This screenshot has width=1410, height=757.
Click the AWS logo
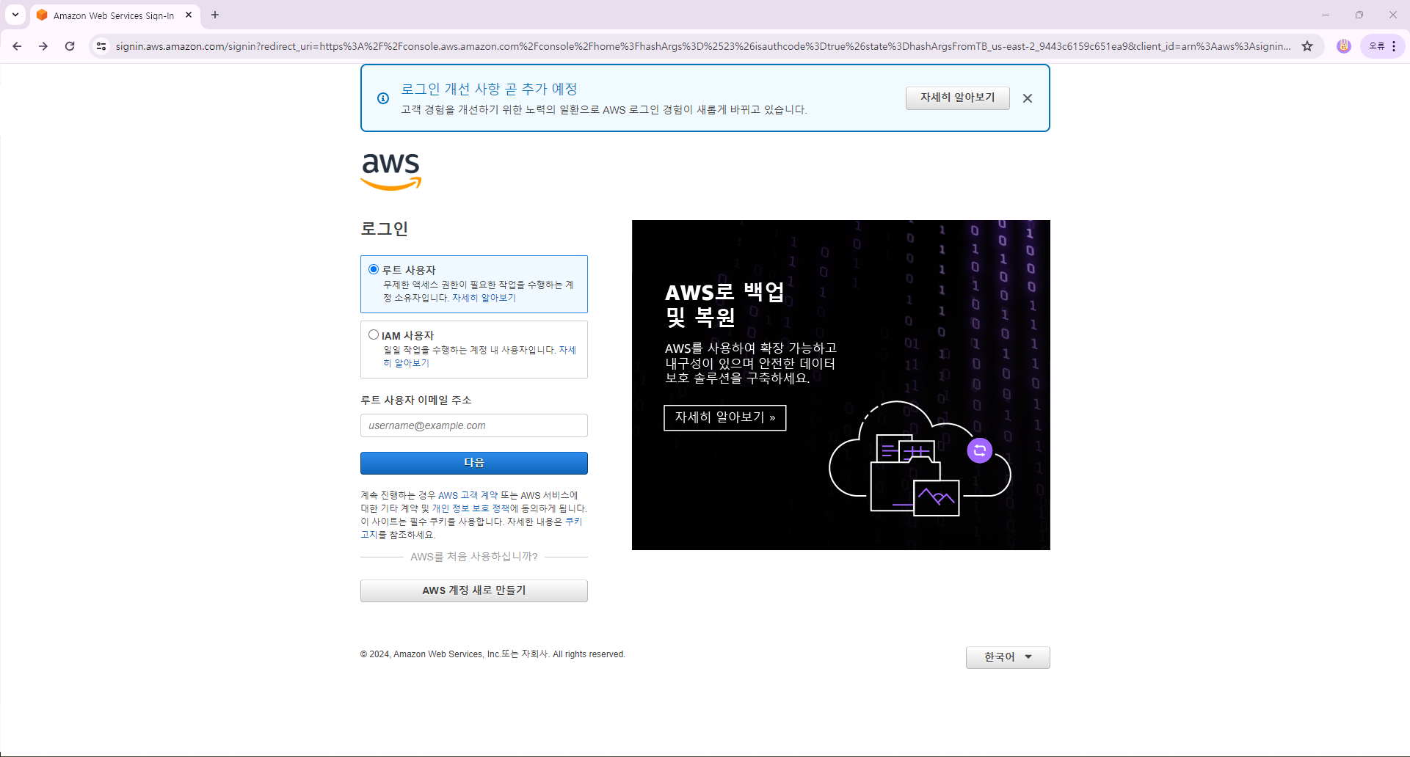point(390,172)
